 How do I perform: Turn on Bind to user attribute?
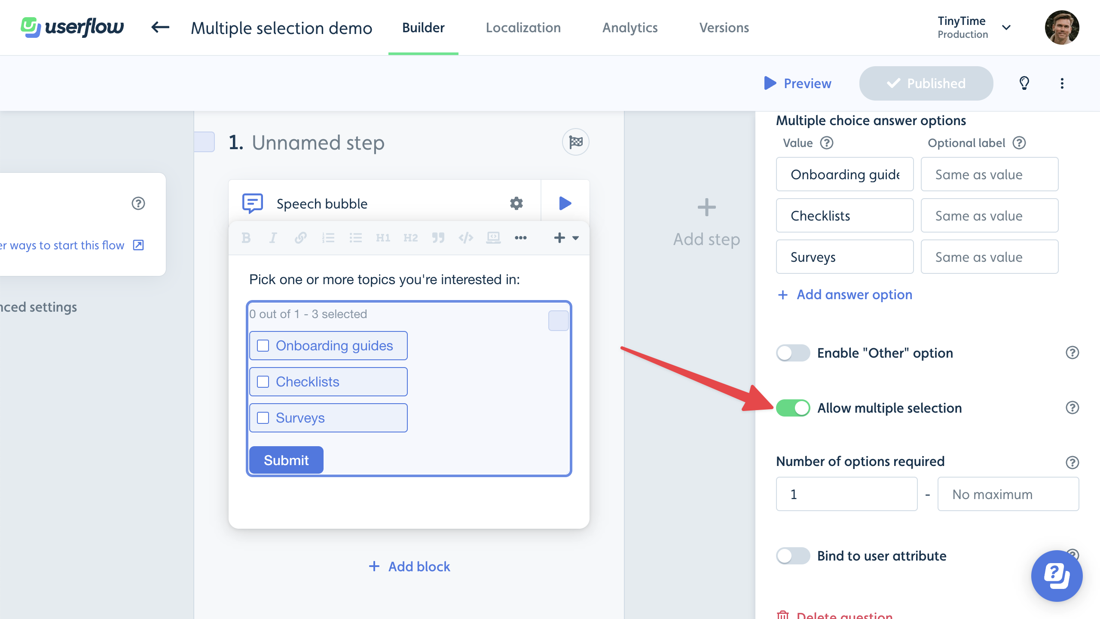point(793,556)
